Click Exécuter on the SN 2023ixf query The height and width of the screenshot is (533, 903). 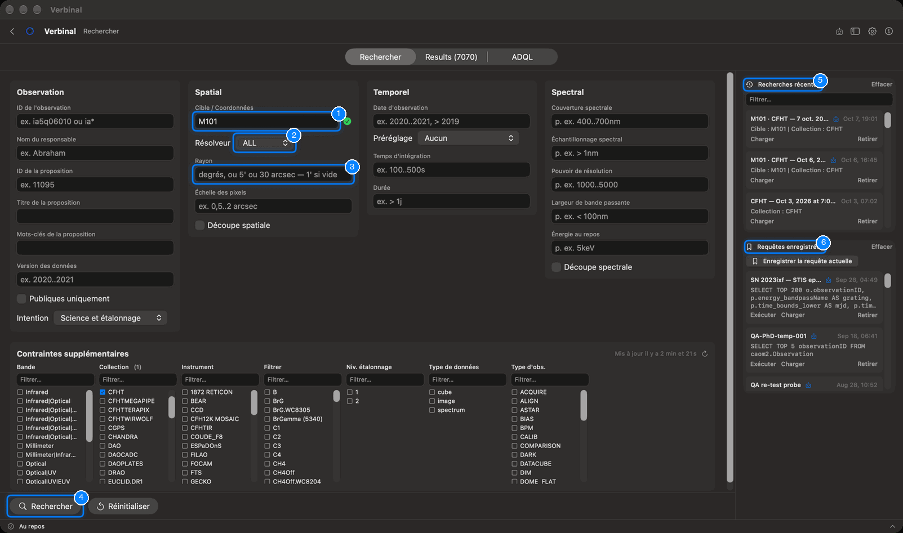click(x=763, y=315)
